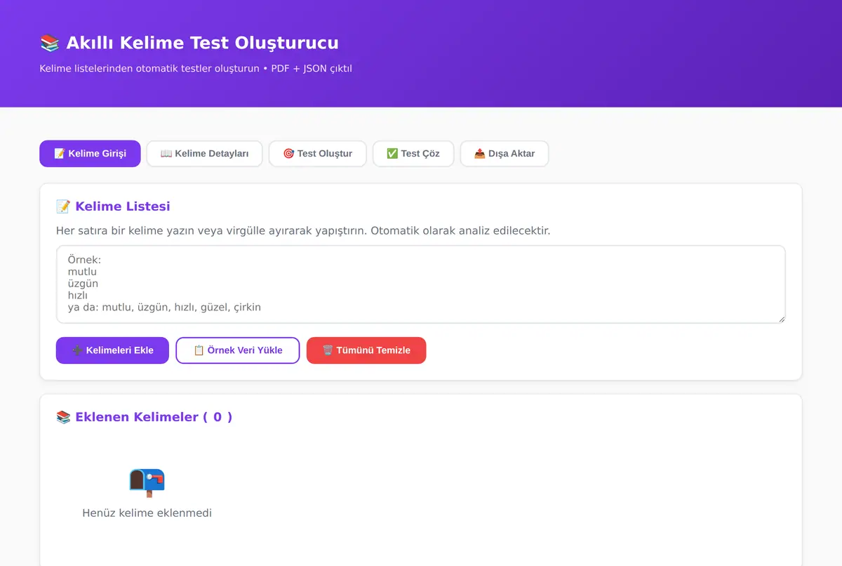The width and height of the screenshot is (842, 566).
Task: Click the Henüz kelime eklenmedi message
Action: point(147,513)
